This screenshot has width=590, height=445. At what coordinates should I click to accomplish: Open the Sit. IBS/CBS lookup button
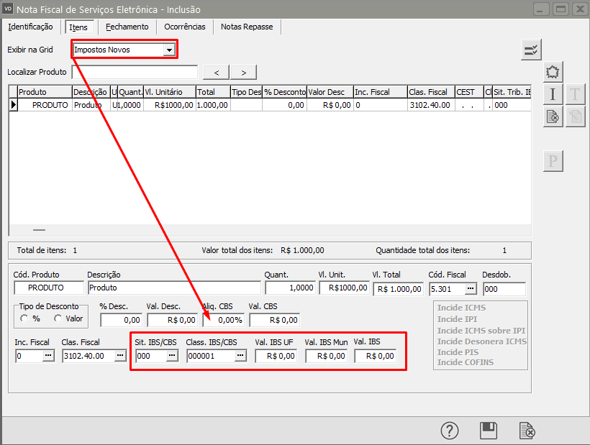click(172, 356)
